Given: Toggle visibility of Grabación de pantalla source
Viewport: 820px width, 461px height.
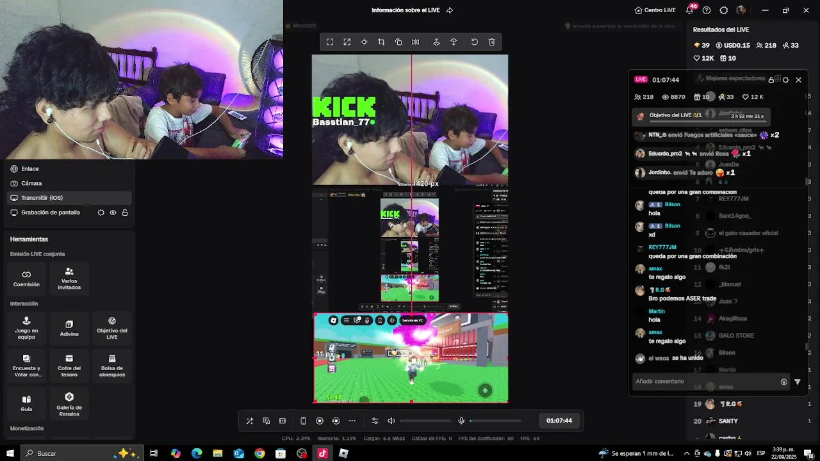Looking at the screenshot, I should coord(113,213).
